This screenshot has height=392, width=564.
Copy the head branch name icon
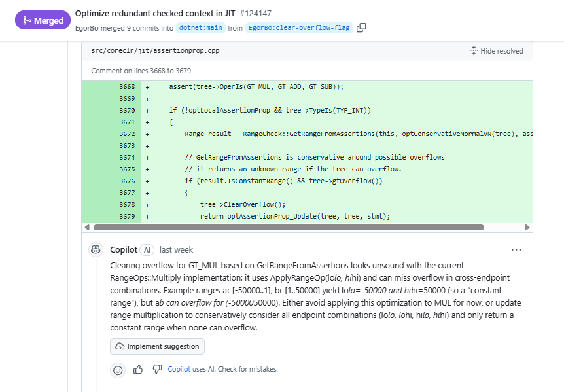tap(361, 27)
